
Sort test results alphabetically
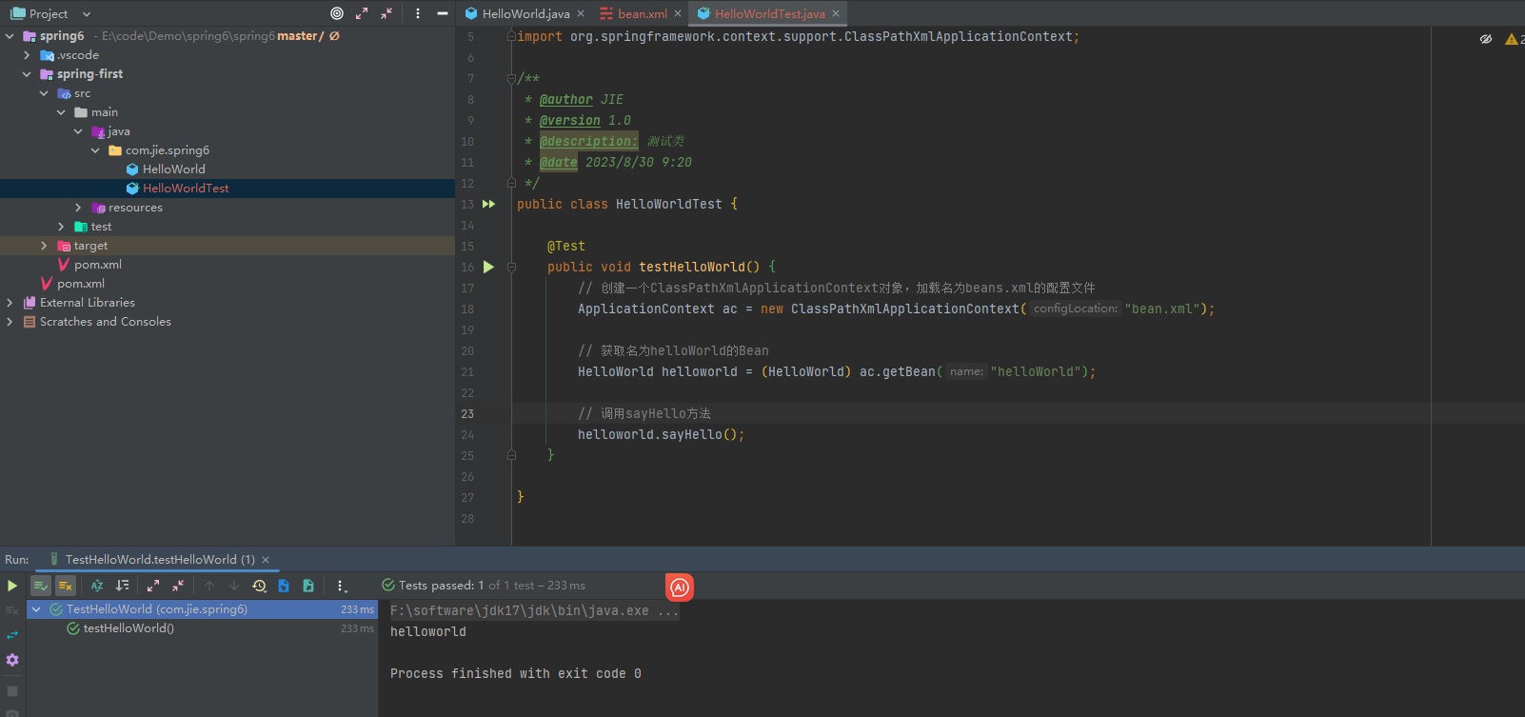pos(97,586)
